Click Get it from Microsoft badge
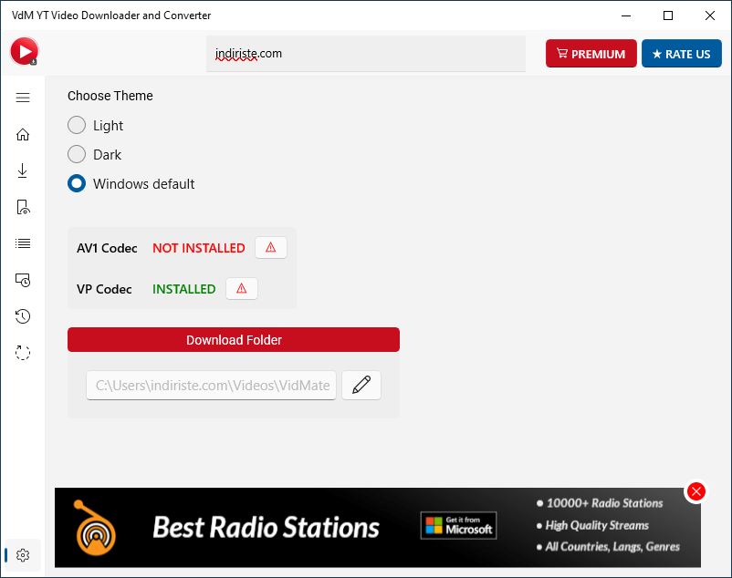 point(458,526)
